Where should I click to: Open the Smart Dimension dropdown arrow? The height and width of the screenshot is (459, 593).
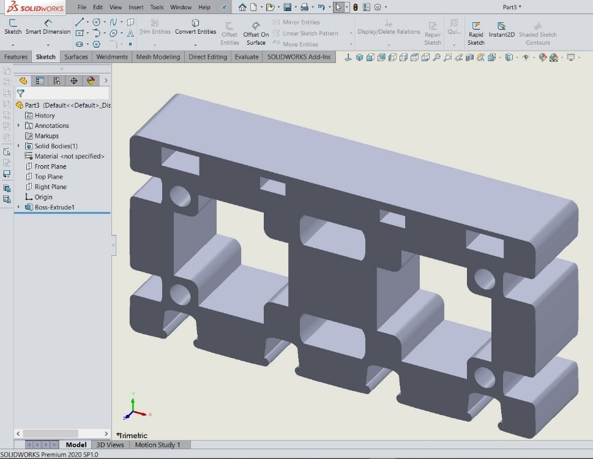coord(48,45)
